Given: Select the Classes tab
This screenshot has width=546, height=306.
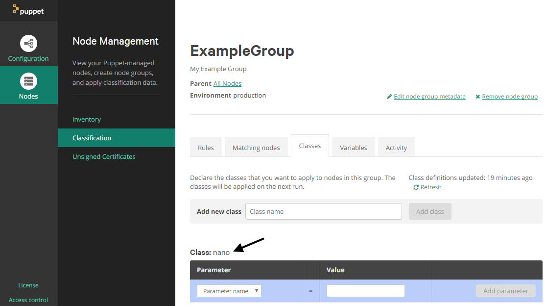Looking at the screenshot, I should (x=310, y=146).
